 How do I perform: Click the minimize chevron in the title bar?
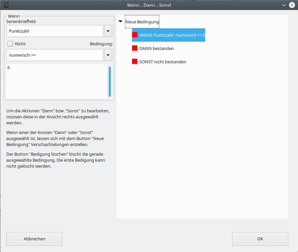point(284,5)
